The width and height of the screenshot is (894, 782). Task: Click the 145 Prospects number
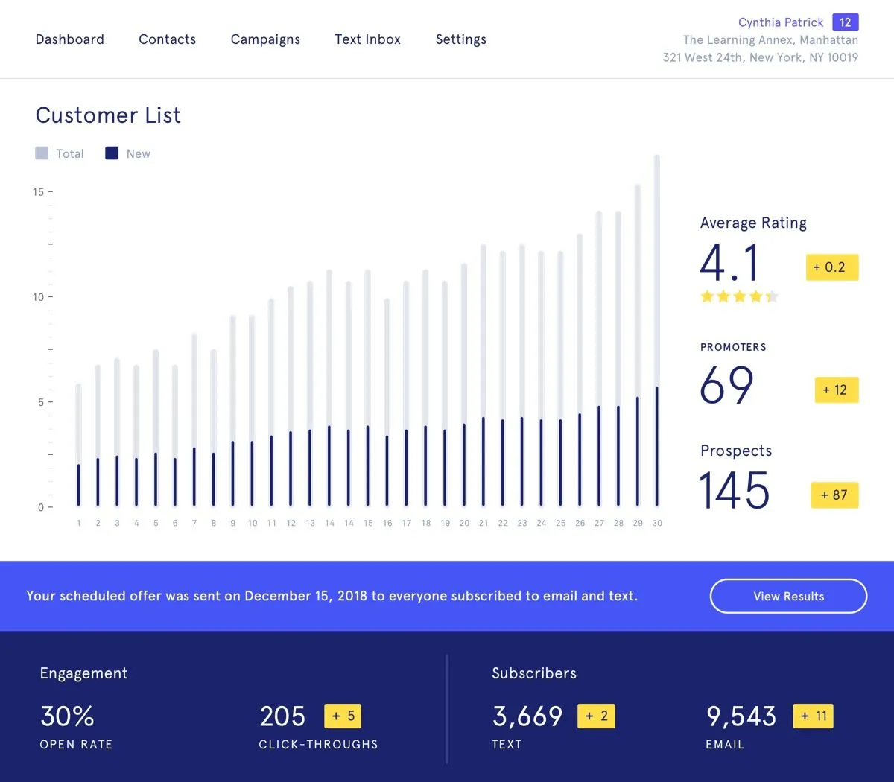click(x=735, y=491)
